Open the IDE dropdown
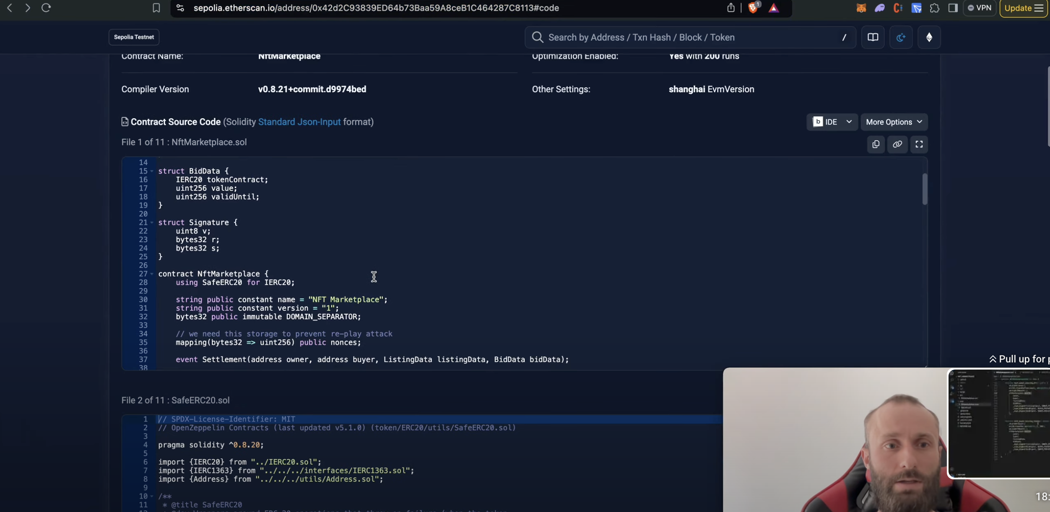Viewport: 1050px width, 512px height. (x=832, y=122)
